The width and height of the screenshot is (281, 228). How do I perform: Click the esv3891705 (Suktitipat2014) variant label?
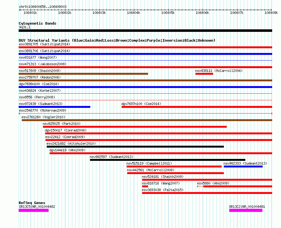(45, 44)
